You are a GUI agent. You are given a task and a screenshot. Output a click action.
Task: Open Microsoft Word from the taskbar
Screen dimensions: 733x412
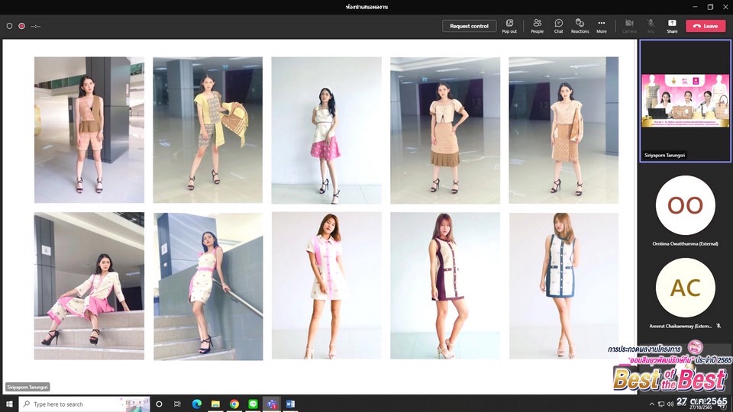click(x=290, y=404)
